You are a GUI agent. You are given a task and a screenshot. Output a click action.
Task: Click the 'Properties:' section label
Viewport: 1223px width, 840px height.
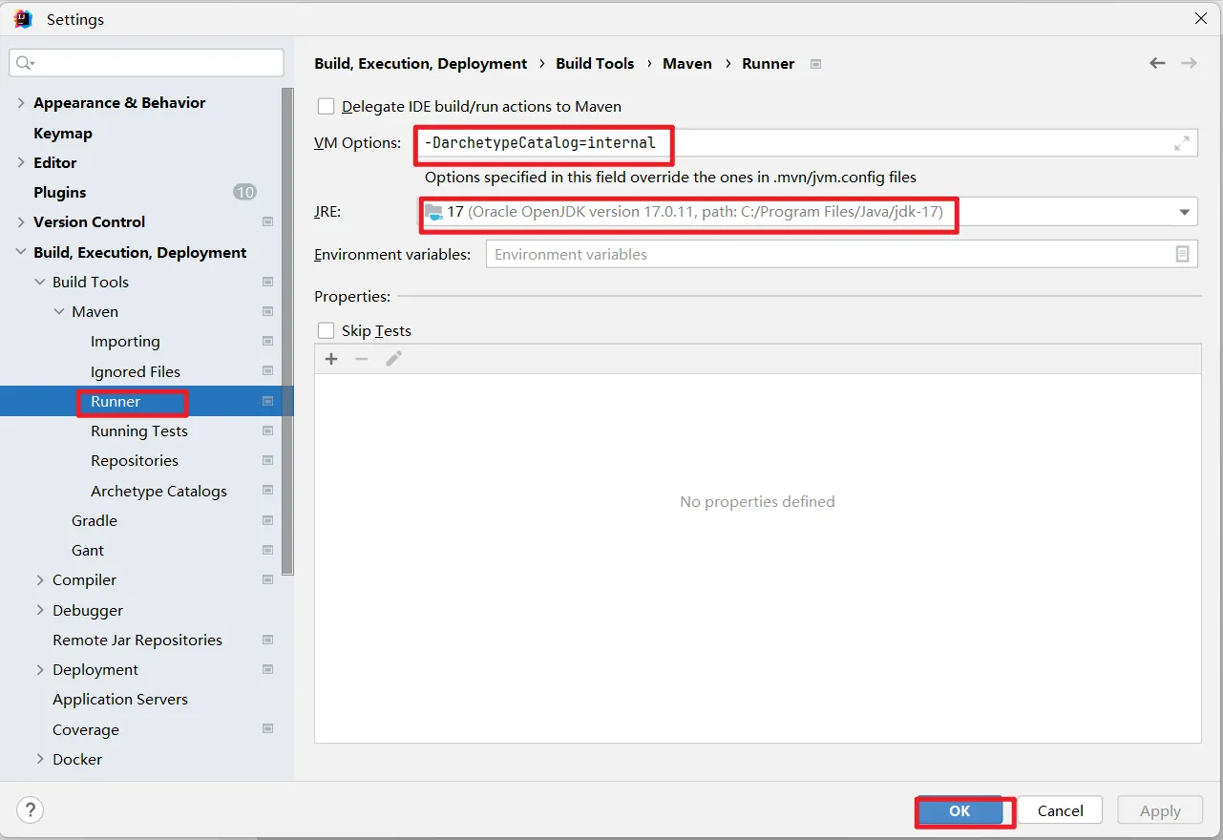352,297
